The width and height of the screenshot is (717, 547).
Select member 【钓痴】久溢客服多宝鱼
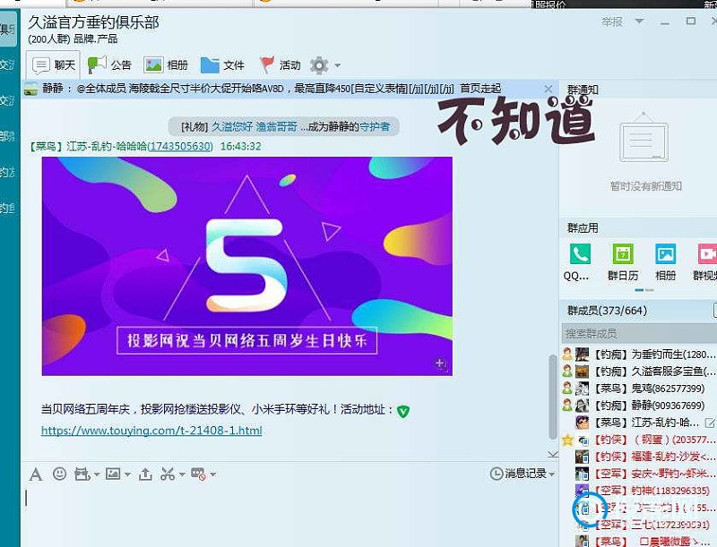[639, 372]
